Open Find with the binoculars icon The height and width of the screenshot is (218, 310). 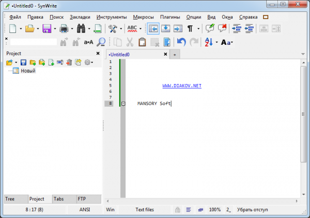(x=81, y=29)
